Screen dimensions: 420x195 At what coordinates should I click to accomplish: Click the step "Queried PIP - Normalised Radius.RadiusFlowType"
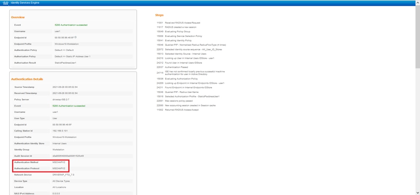point(191,45)
